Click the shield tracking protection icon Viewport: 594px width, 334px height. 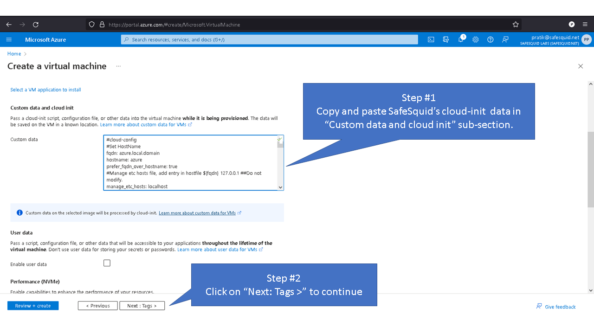click(x=92, y=25)
